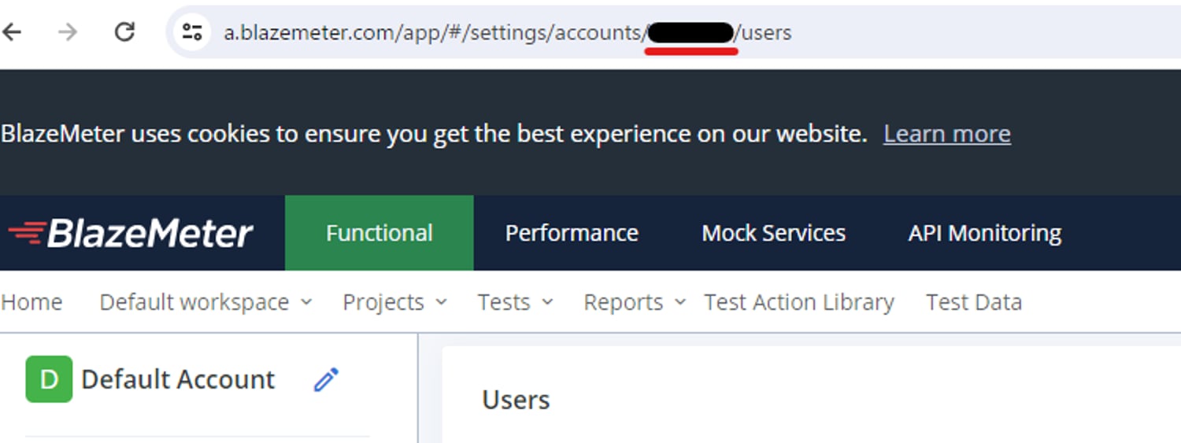The height and width of the screenshot is (443, 1181).
Task: Click the BlazeMeter logo
Action: click(x=131, y=234)
